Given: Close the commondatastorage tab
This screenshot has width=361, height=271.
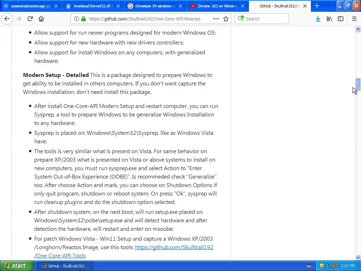Looking at the screenshot, I should point(56,6).
